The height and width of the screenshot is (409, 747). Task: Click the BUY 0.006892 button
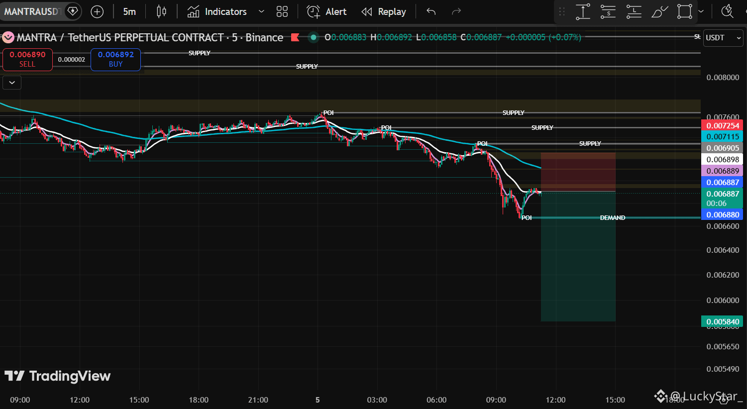[115, 59]
